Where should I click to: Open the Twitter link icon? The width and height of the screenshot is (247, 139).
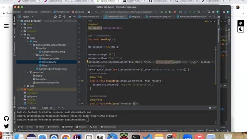pyautogui.click(x=6, y=126)
